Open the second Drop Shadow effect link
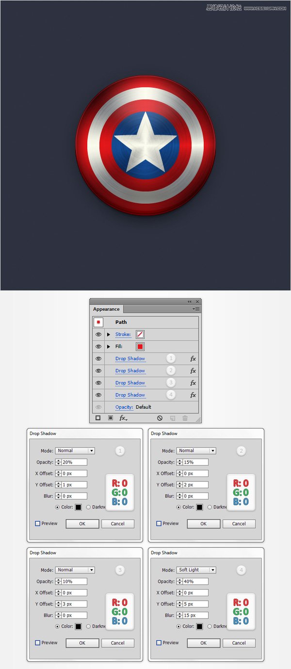Screen dimensions: 291x669 pos(130,371)
